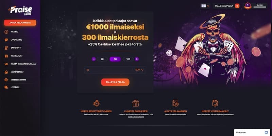
Task: Open the Finnish flag language dropdown
Action: click(205, 6)
